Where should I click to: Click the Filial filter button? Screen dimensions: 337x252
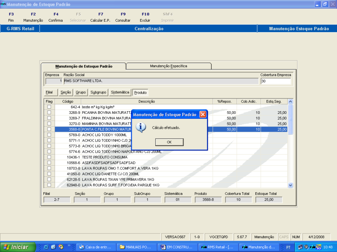[x=51, y=92]
